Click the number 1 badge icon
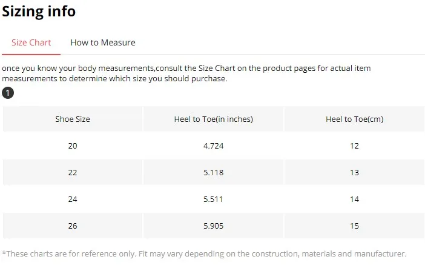Screen dimensions: 425x265 (7, 93)
